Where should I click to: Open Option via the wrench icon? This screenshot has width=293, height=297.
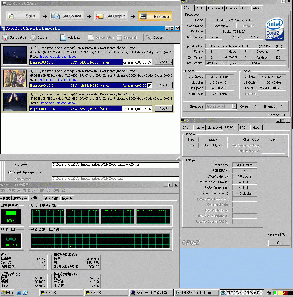pos(149,37)
